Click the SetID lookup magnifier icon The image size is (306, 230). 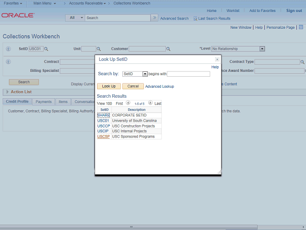[x=46, y=49]
